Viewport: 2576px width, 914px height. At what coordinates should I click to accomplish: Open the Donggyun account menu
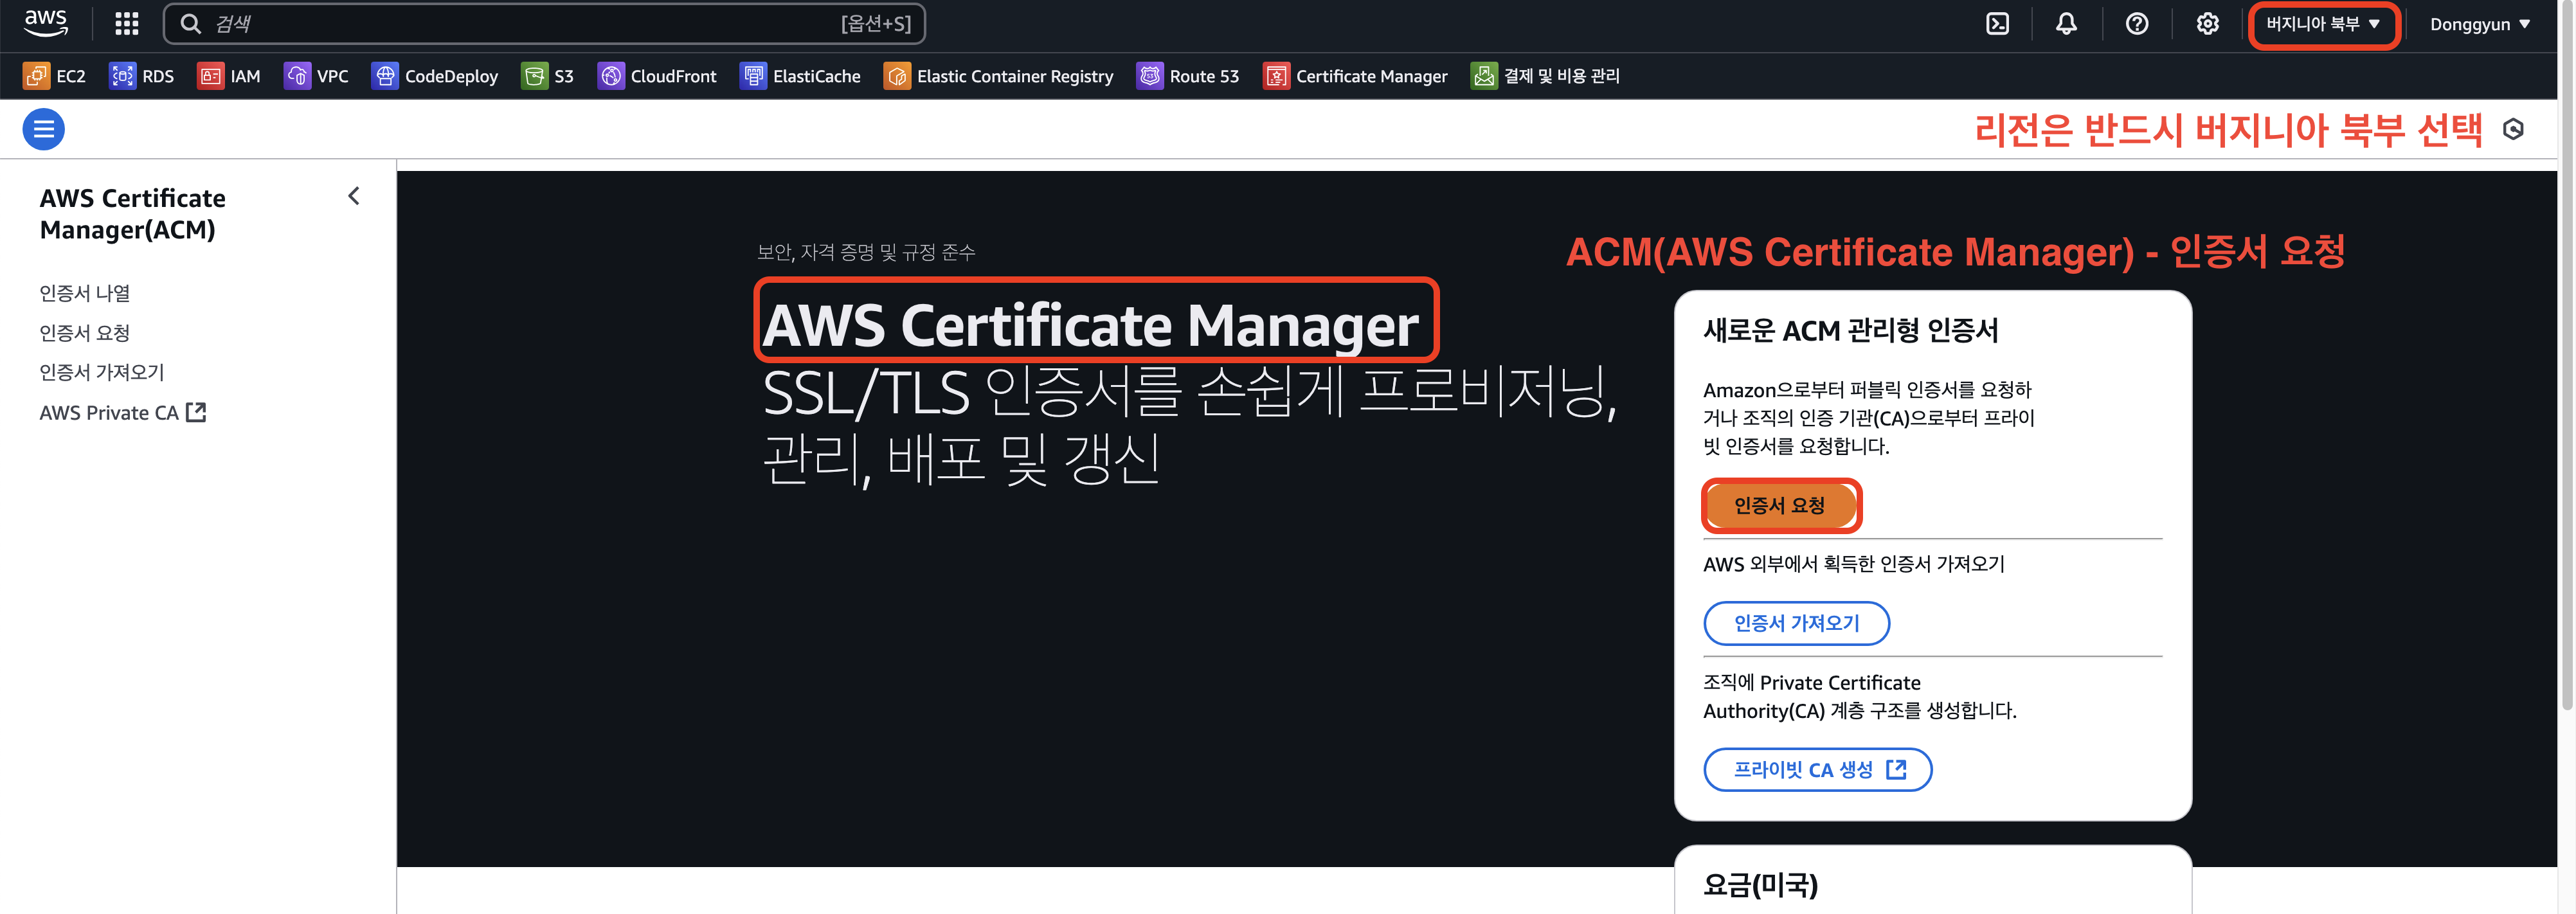2480,24
